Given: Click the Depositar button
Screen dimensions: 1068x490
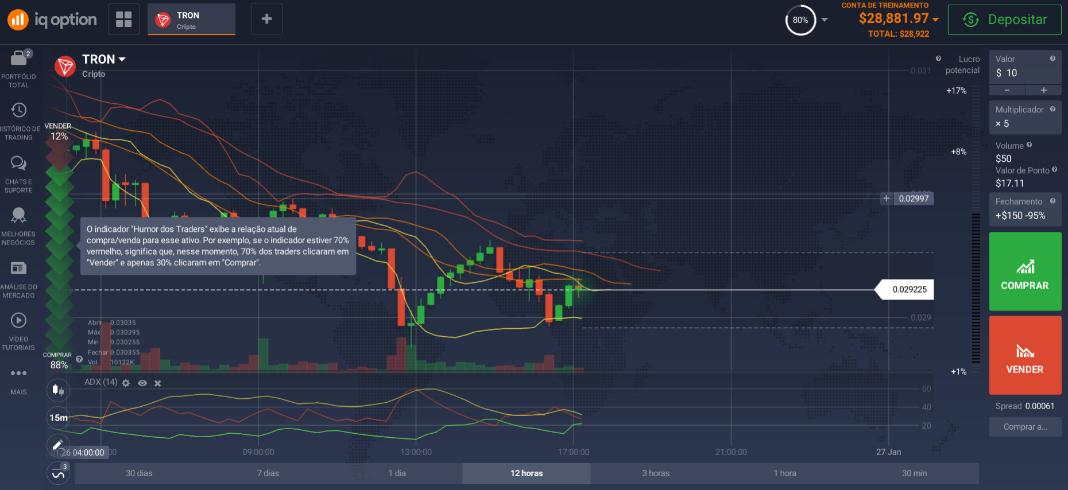Looking at the screenshot, I should (x=1004, y=20).
